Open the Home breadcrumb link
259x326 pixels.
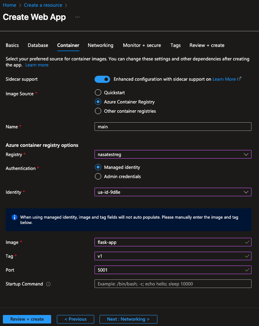click(10, 5)
